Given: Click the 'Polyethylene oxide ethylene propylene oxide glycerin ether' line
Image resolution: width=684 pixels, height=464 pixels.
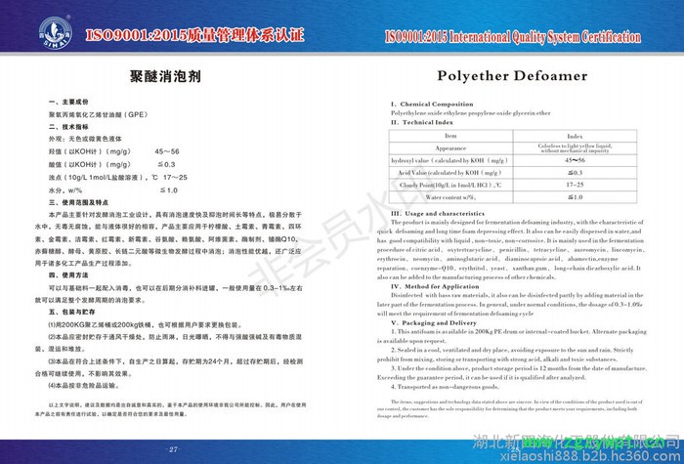Looking at the screenshot, I should click(x=471, y=113).
